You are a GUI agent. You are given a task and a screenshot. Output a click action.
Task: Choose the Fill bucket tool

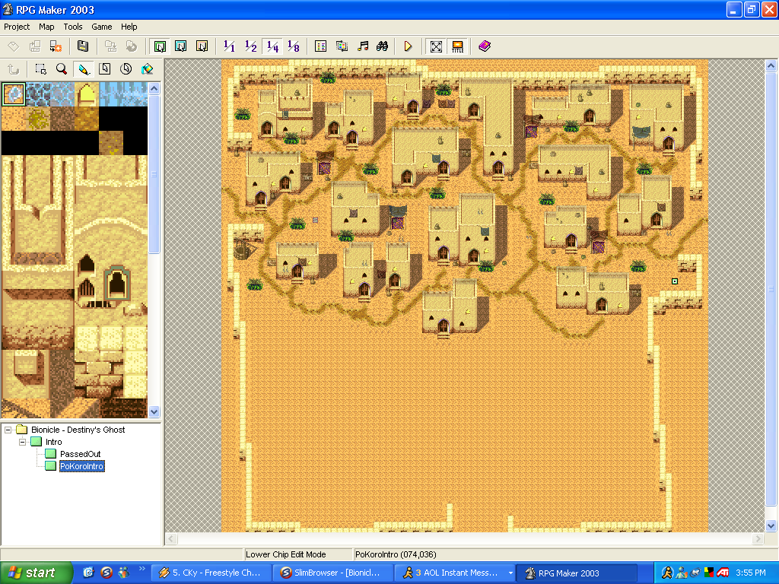147,69
